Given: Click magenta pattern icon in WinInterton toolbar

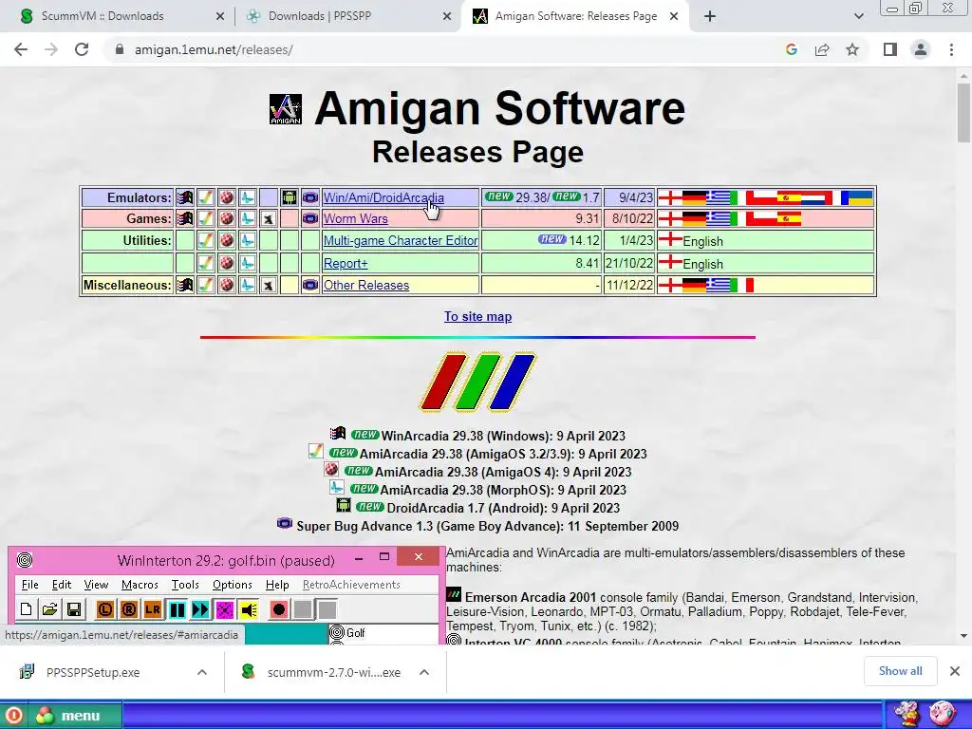Looking at the screenshot, I should point(224,610).
